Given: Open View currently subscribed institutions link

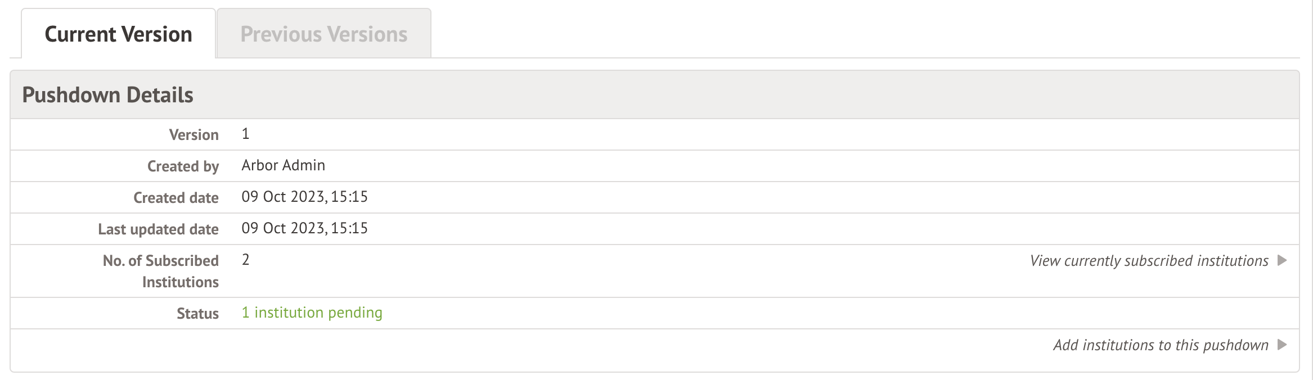Looking at the screenshot, I should tap(1149, 261).
